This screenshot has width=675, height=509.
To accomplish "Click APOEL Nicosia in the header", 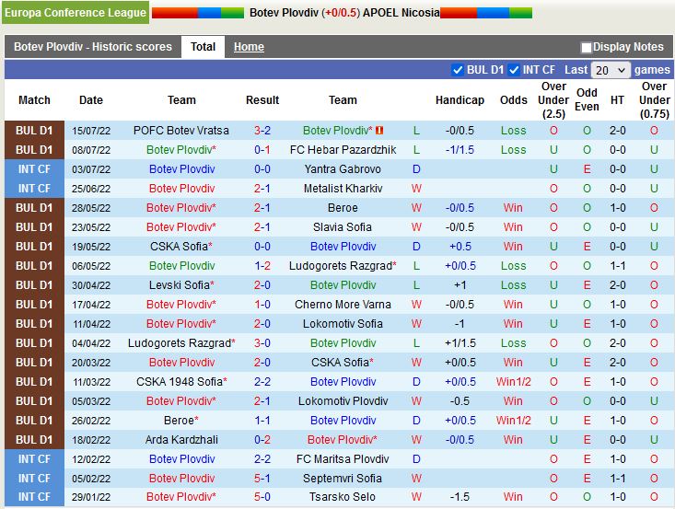I will coord(401,13).
